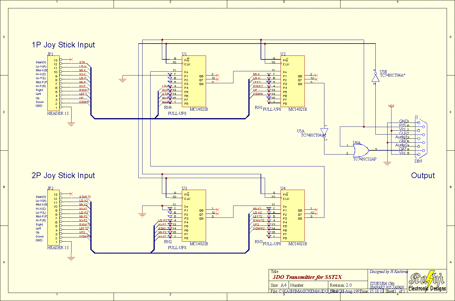Select the "2P Joy Stick Input" heading
Viewport: 455px width, 301px height.
[63, 175]
